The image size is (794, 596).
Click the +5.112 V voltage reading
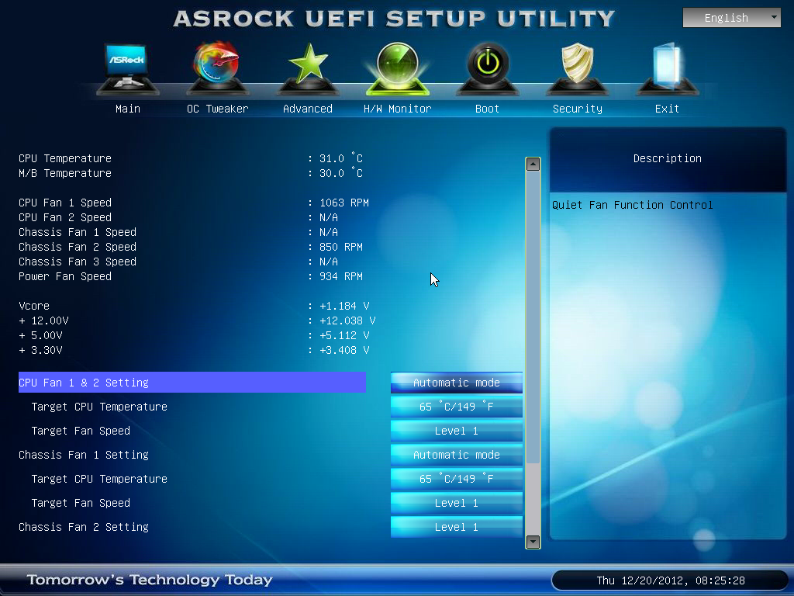click(344, 335)
